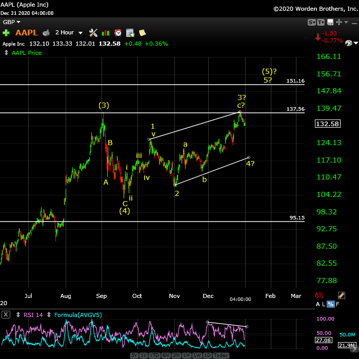Select the YTD time range
The image size is (359, 359).
[154, 355]
